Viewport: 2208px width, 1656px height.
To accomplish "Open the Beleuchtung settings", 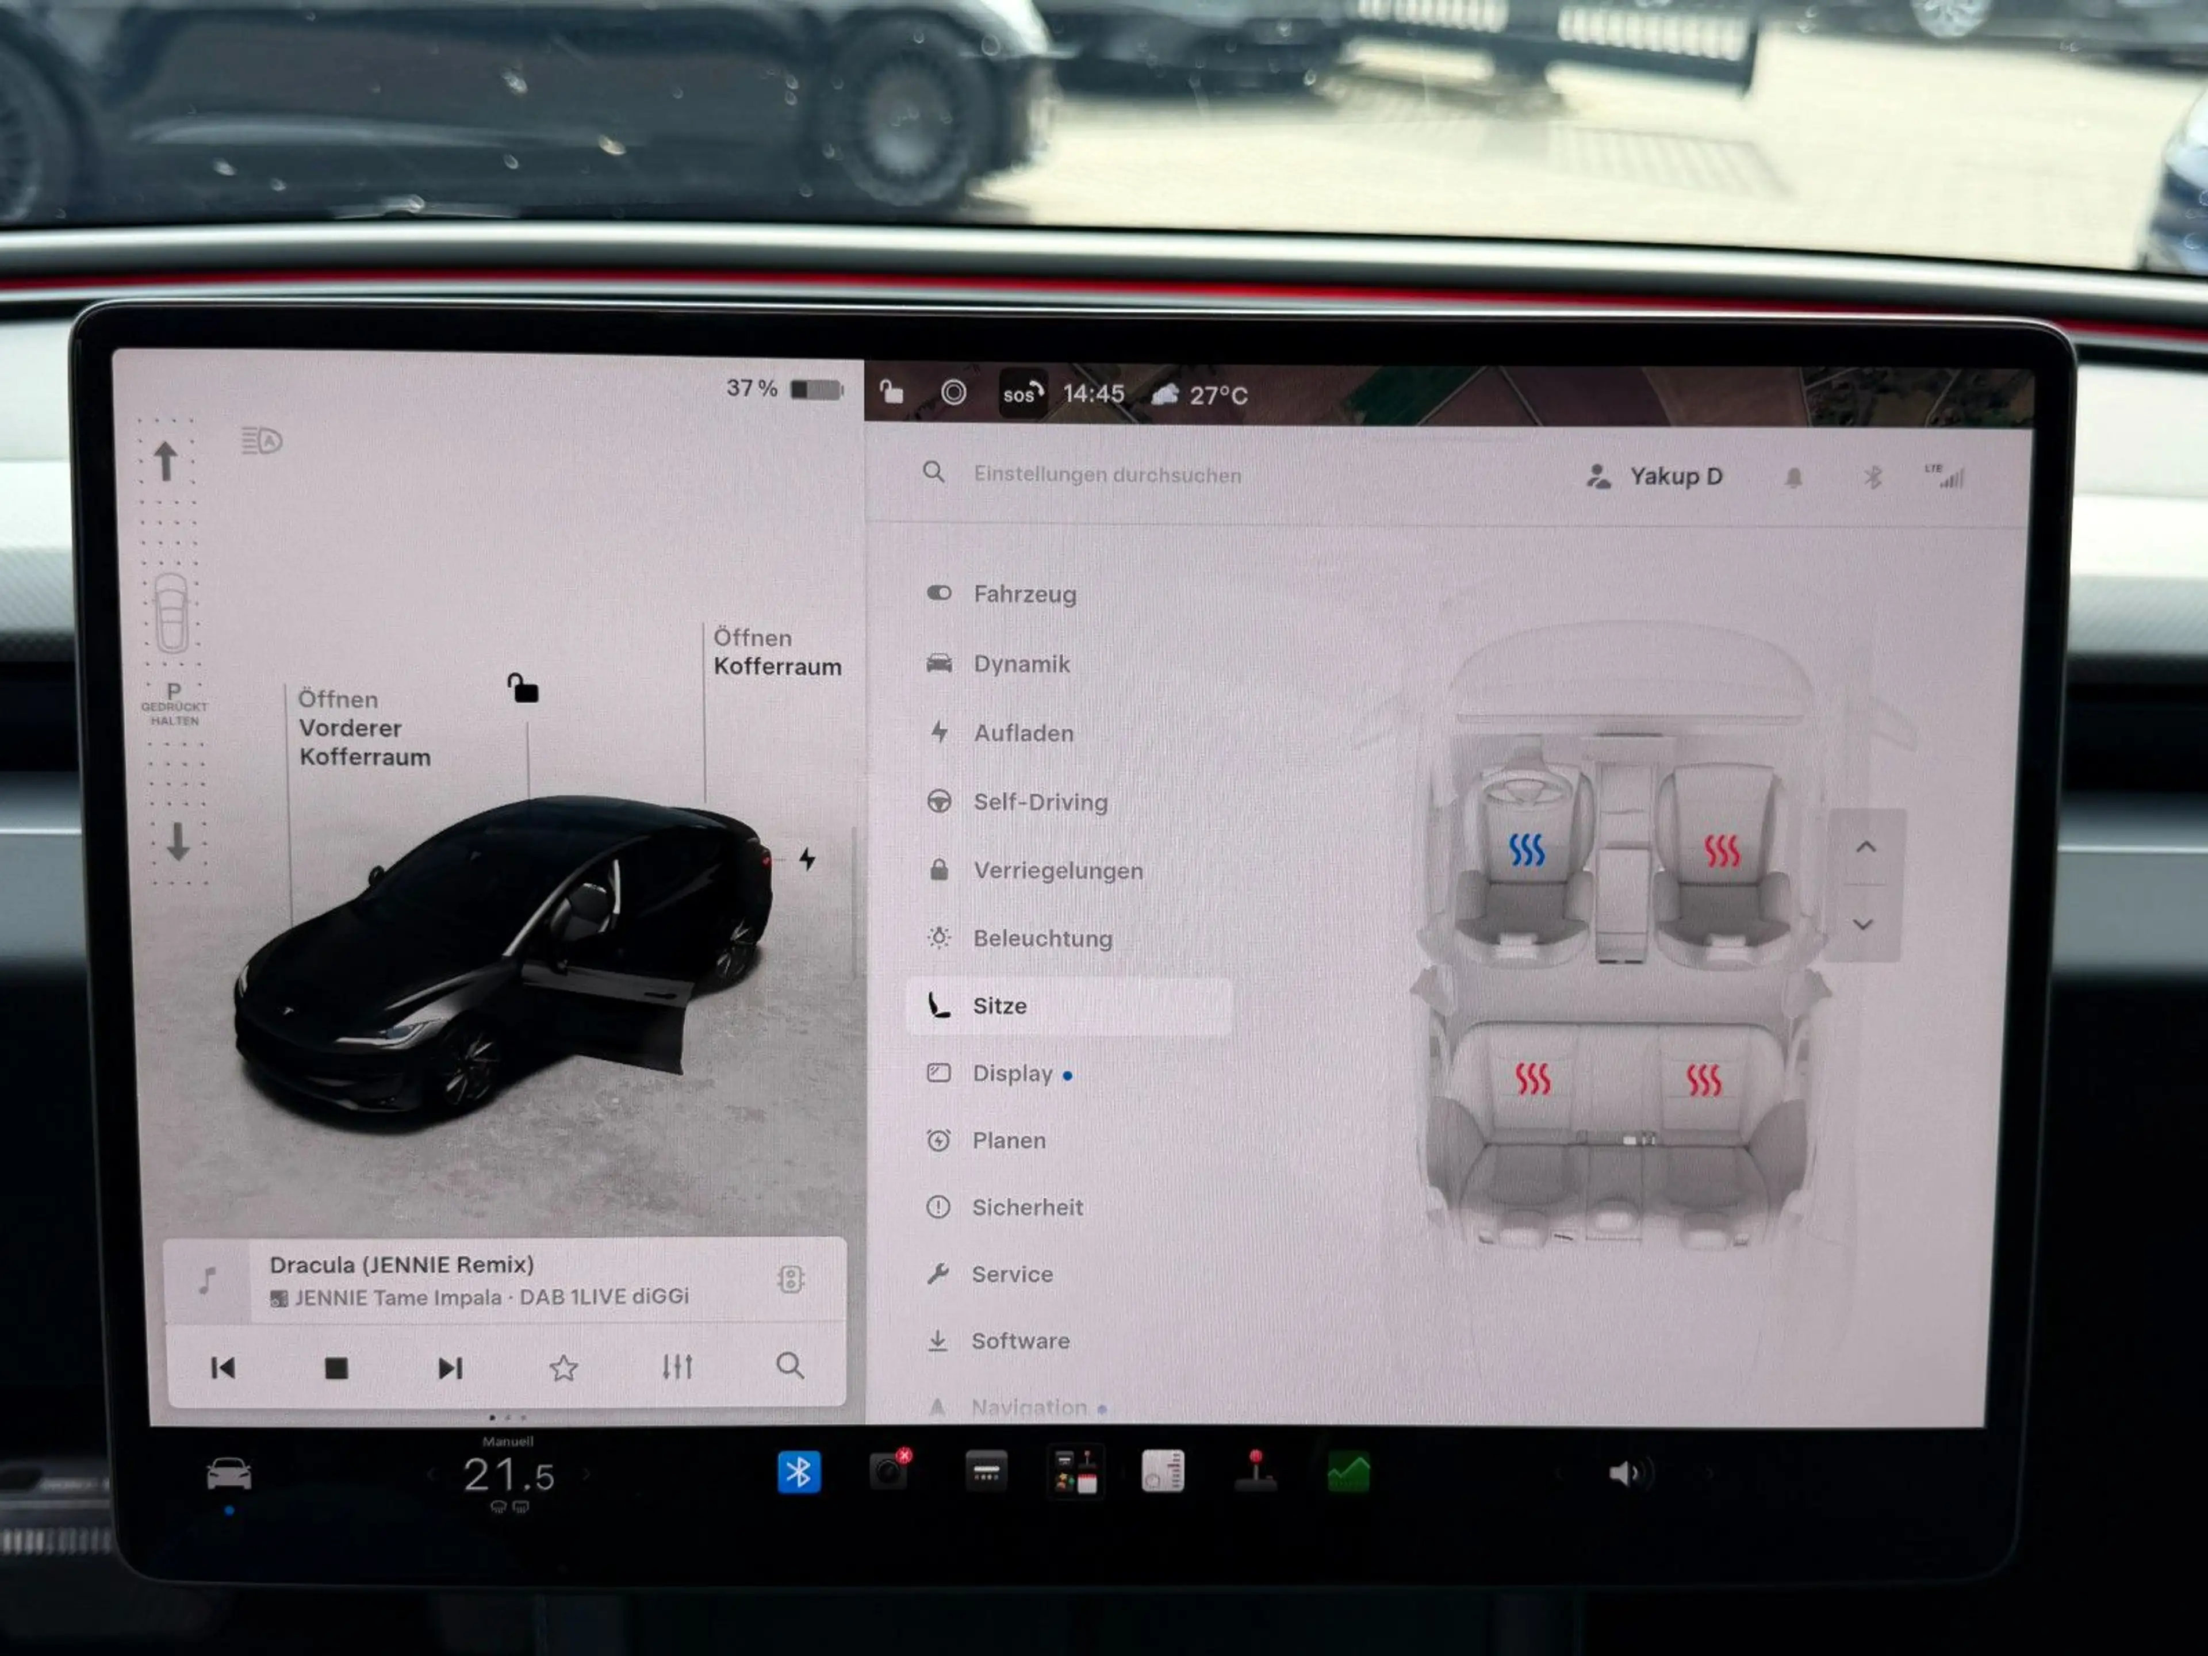I will (1019, 938).
